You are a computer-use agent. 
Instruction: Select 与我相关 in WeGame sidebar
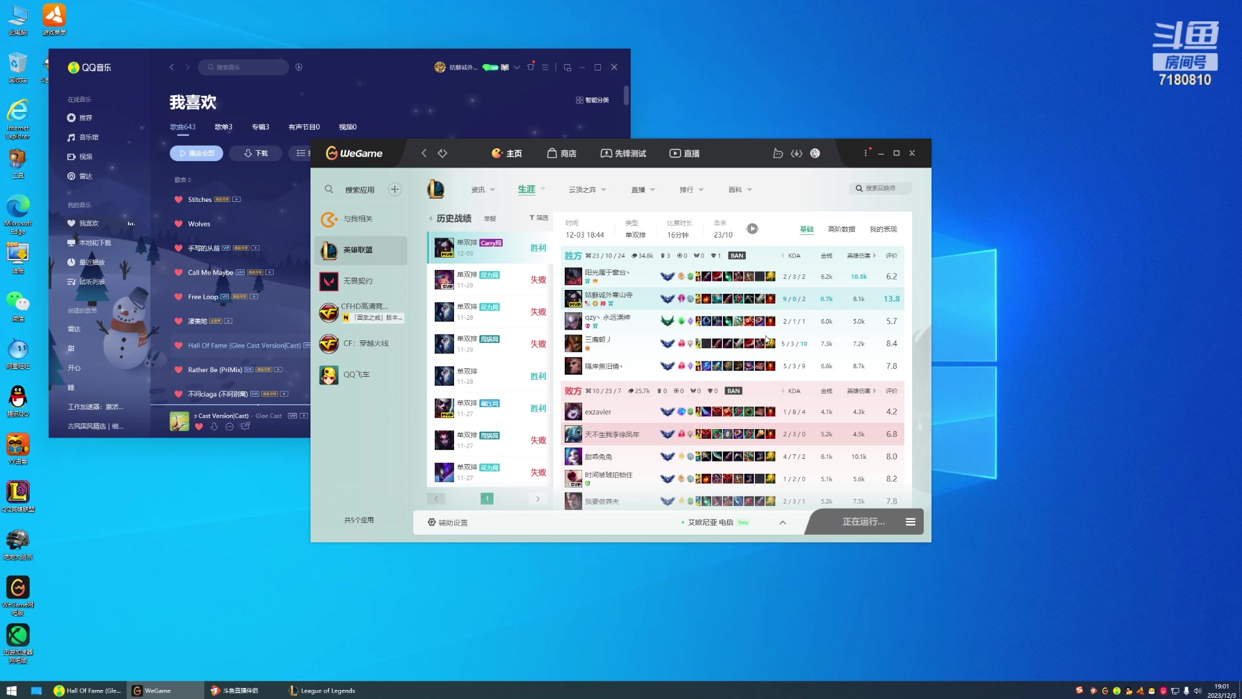click(x=361, y=219)
